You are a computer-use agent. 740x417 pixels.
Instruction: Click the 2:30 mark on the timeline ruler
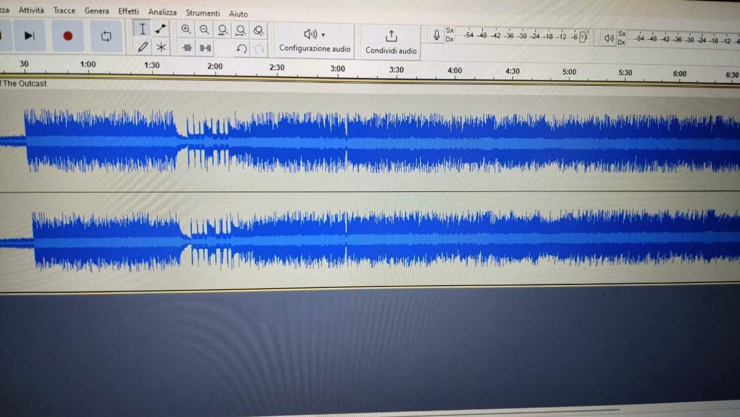click(x=277, y=67)
